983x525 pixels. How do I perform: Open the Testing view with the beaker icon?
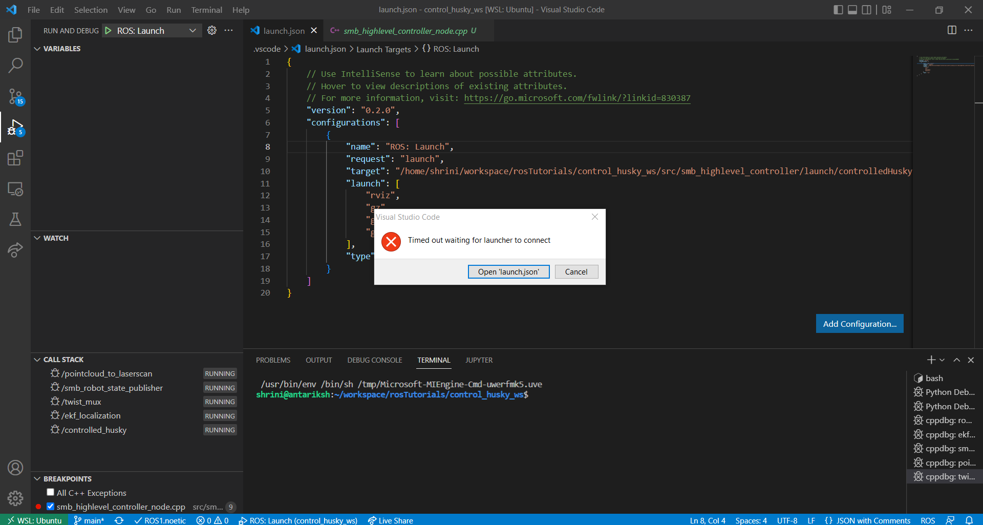tap(15, 219)
